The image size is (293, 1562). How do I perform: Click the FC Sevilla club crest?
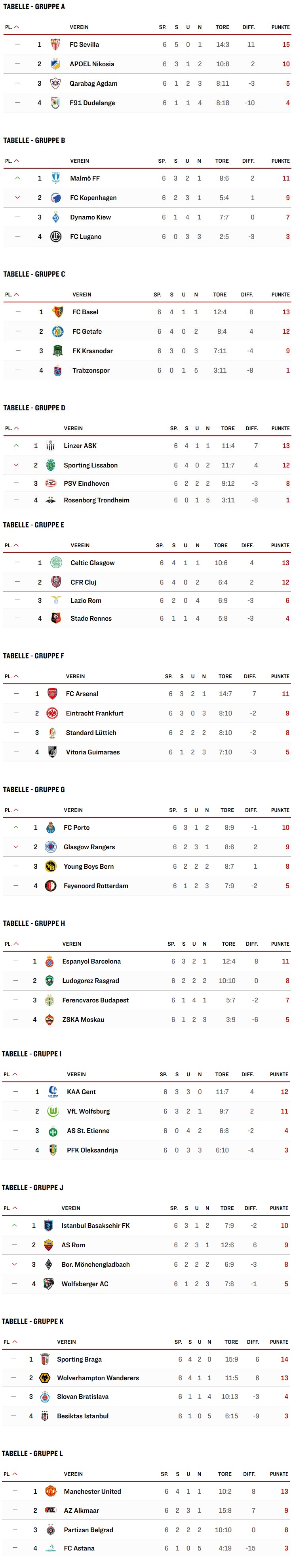(x=55, y=44)
